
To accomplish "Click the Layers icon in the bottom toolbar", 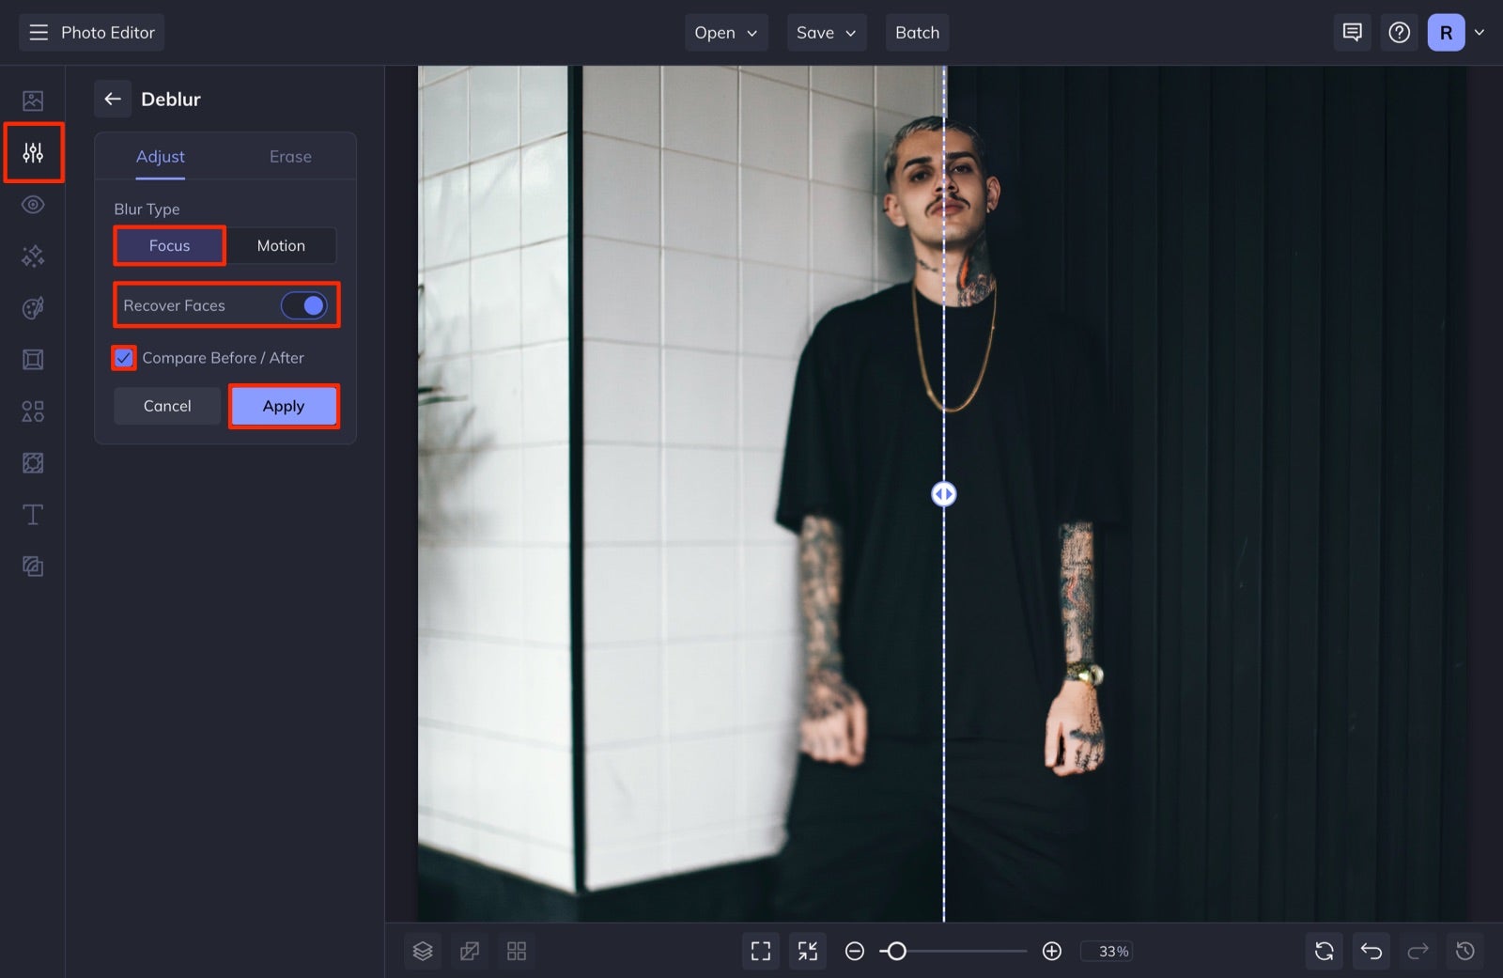I will click(x=422, y=950).
